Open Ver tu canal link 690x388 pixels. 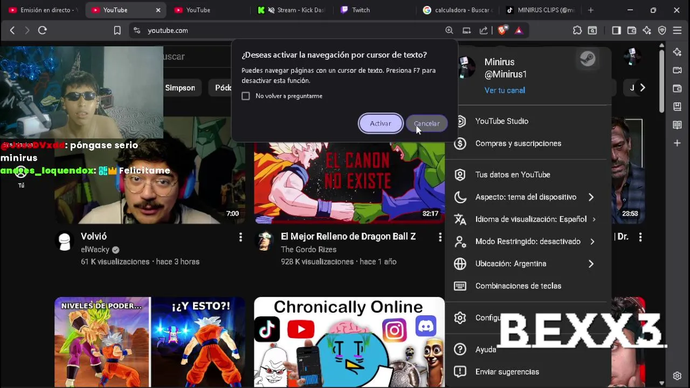coord(505,91)
